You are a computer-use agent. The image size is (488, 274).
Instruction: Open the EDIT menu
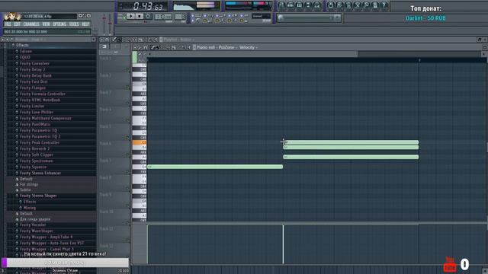point(17,24)
